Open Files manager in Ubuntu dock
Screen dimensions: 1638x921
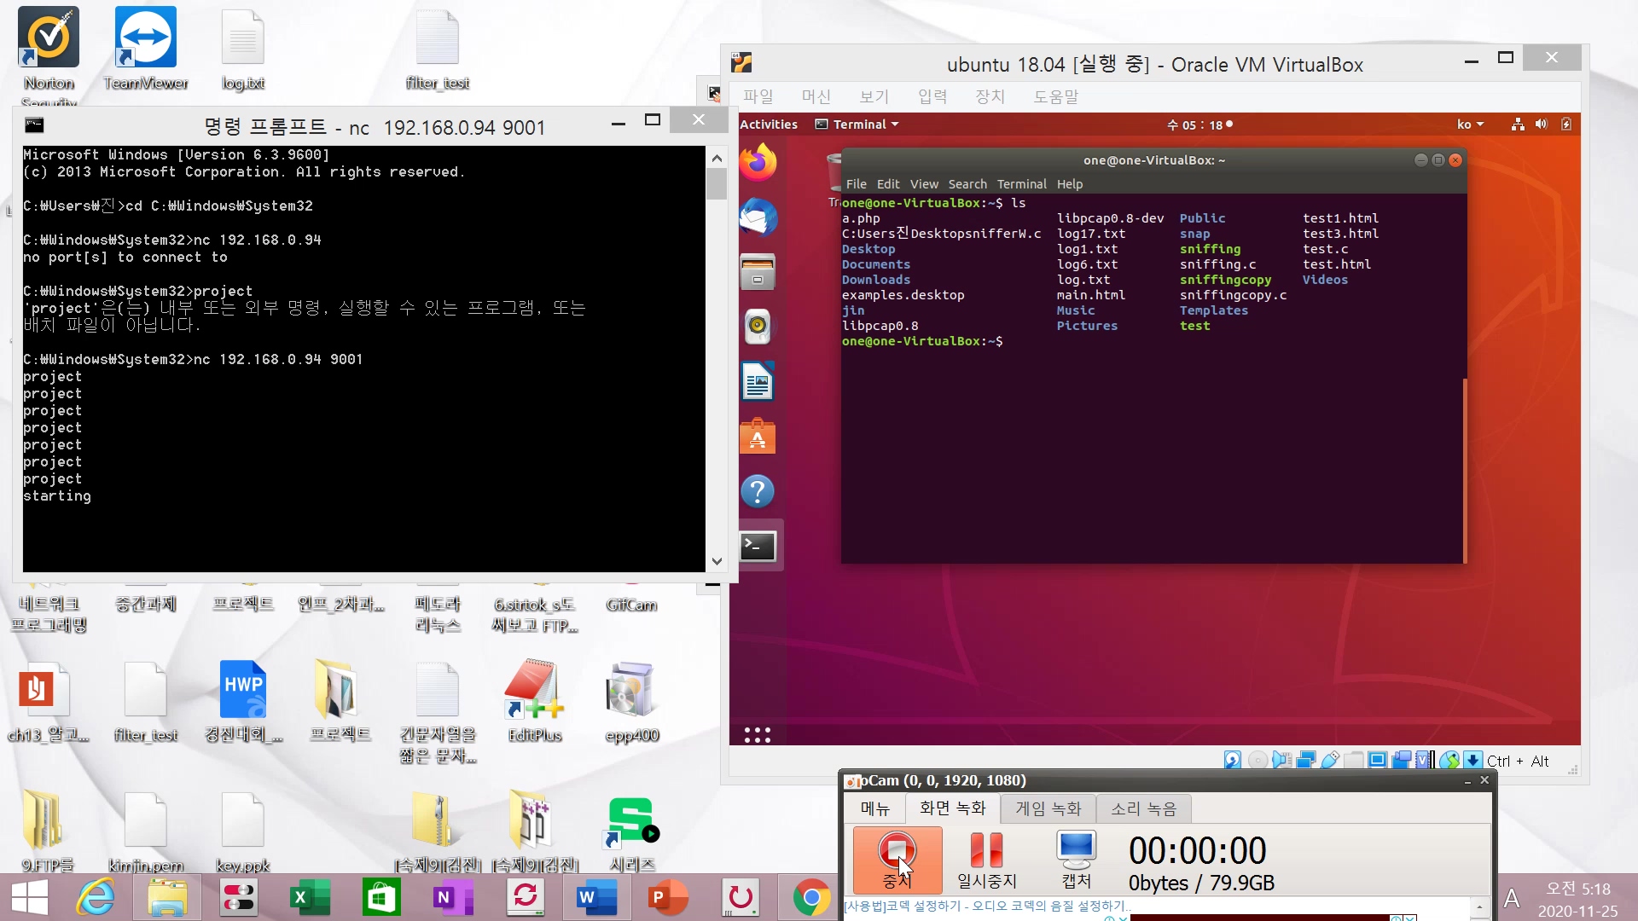(758, 272)
